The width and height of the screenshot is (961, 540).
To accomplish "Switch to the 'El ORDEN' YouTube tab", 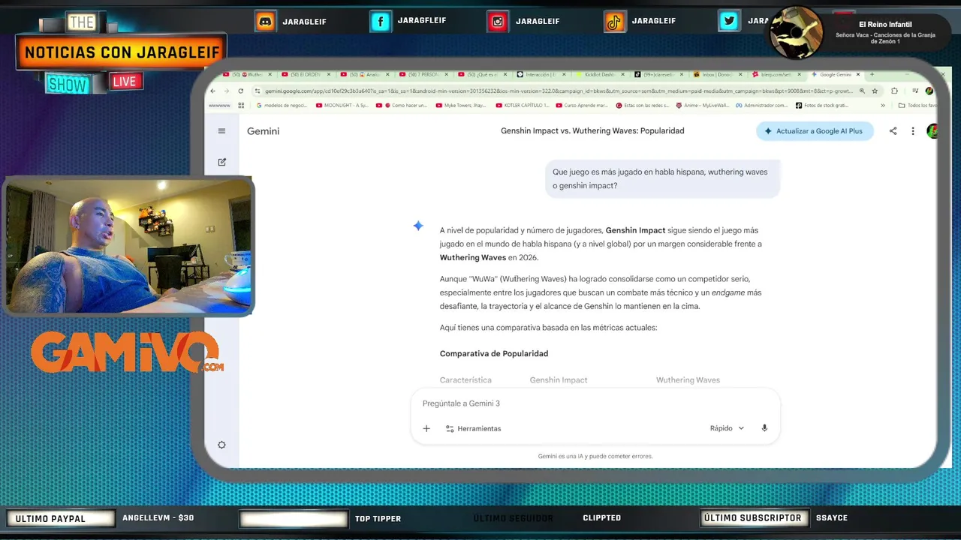I will click(306, 74).
